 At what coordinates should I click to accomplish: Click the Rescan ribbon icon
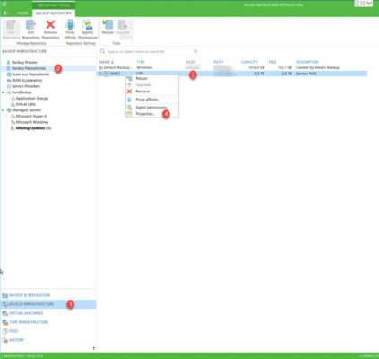108,27
